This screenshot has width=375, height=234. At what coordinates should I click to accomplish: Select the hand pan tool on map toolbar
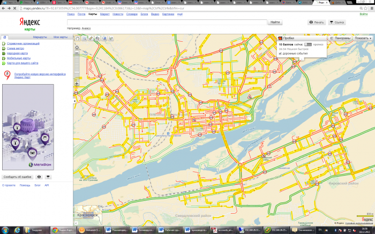[78, 39]
